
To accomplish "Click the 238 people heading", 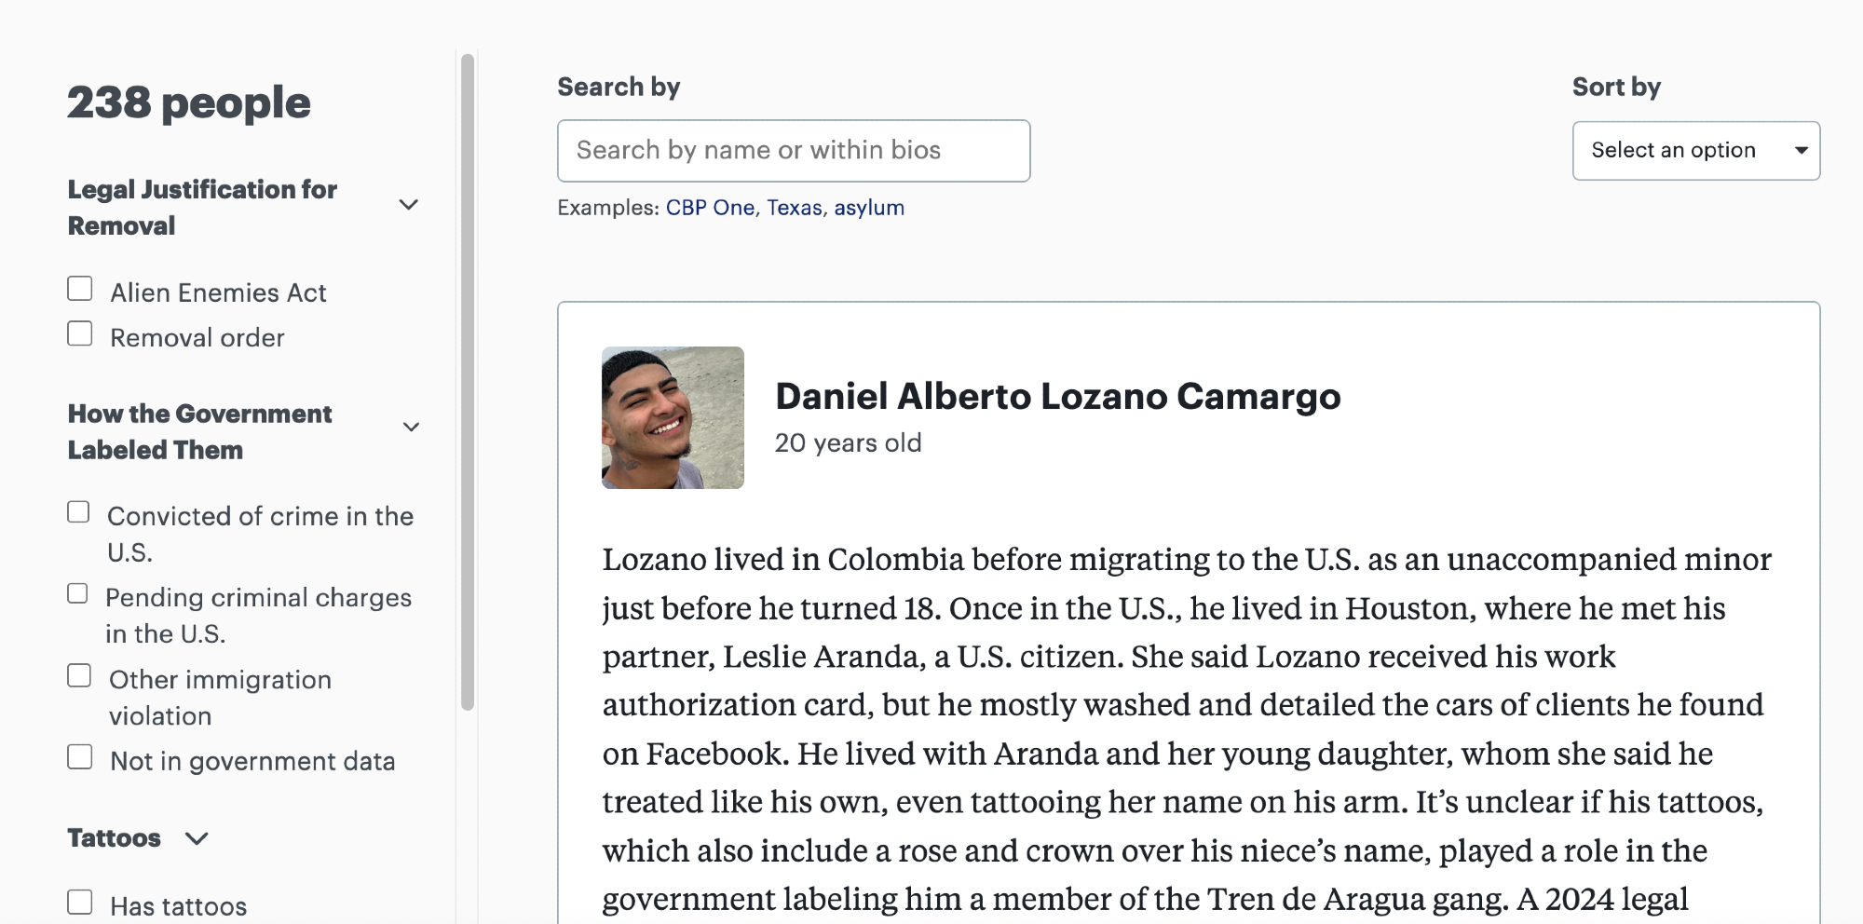I will tap(189, 102).
